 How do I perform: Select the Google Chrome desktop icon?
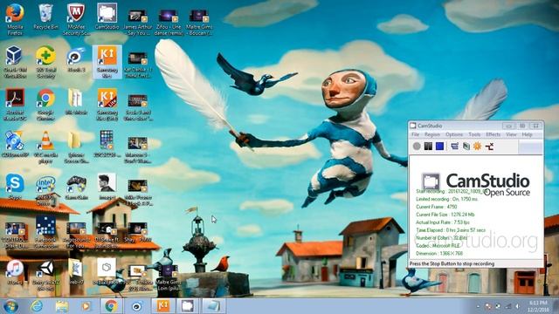45,105
